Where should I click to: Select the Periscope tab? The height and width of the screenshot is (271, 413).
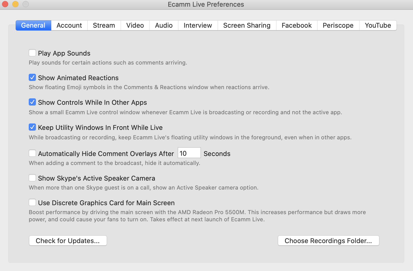tap(338, 25)
